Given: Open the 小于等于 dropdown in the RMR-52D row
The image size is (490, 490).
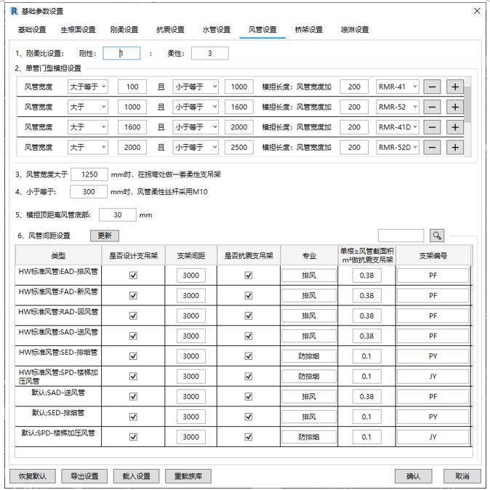Looking at the screenshot, I should [x=196, y=148].
